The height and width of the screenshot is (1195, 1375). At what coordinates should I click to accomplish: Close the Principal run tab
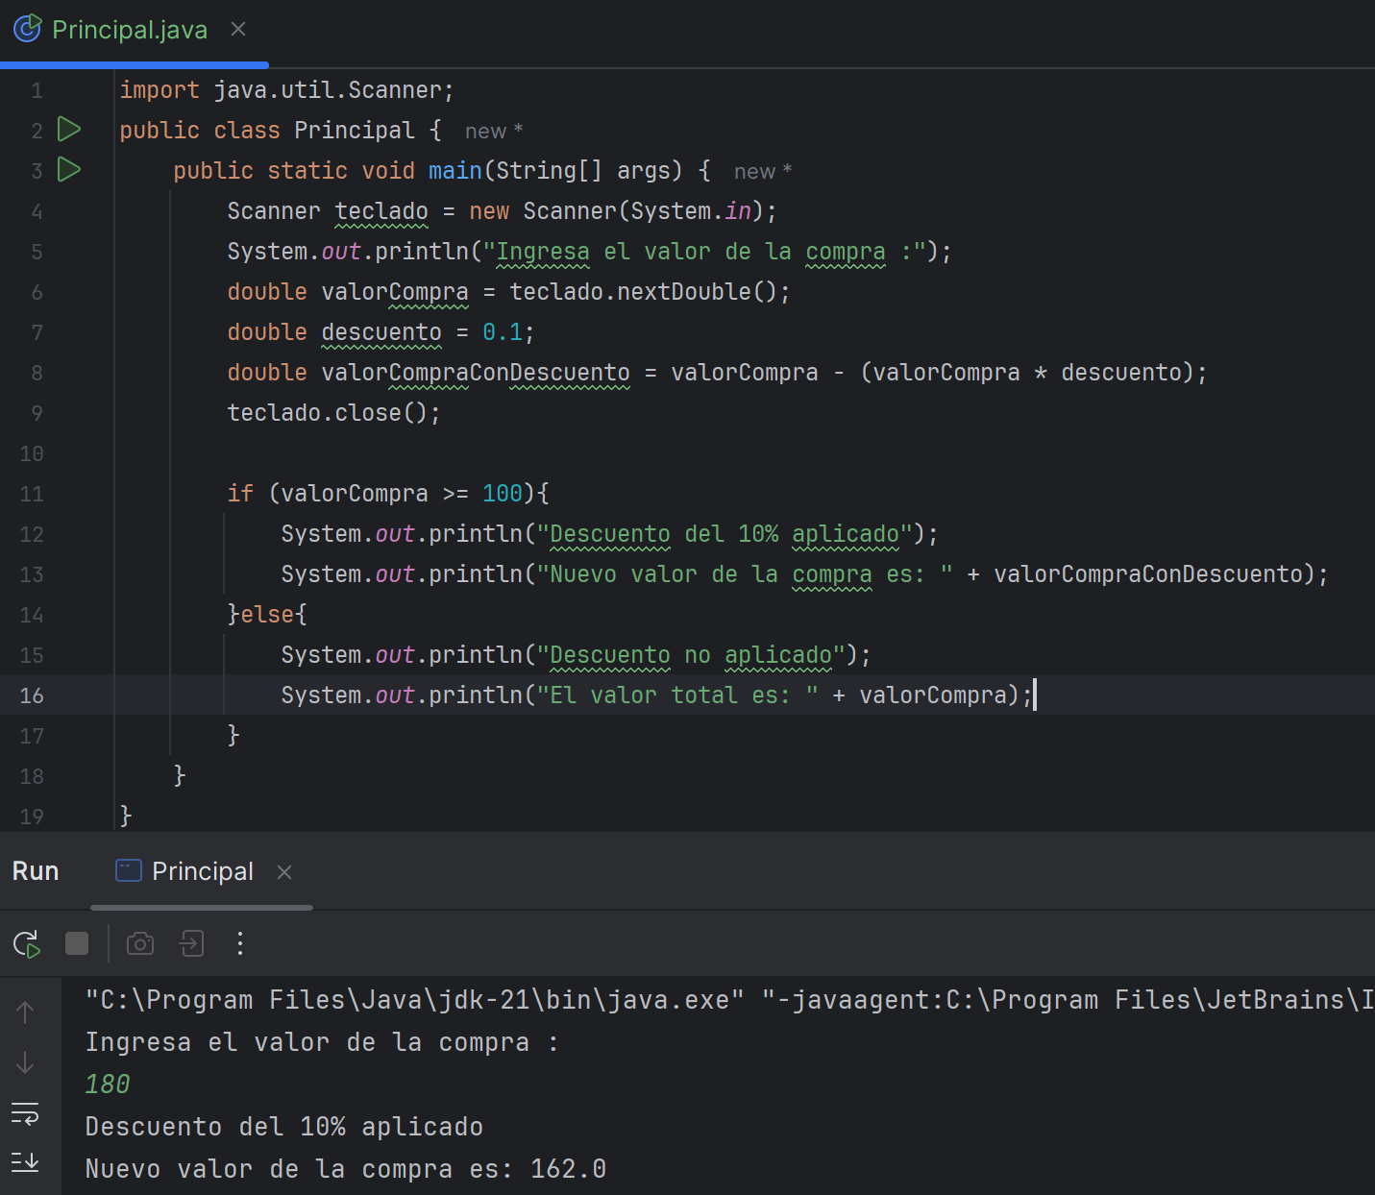point(284,872)
